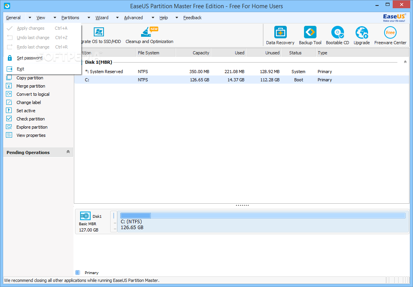The width and height of the screenshot is (413, 287).
Task: Click the Explore partition magnifier icon
Action: click(9, 127)
